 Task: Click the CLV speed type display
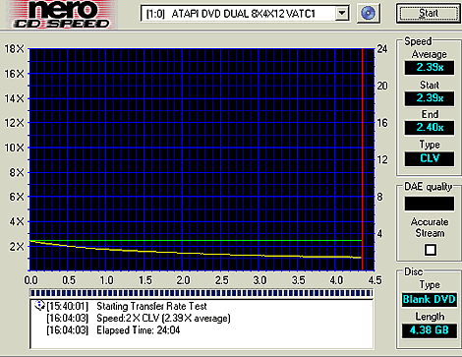[430, 158]
